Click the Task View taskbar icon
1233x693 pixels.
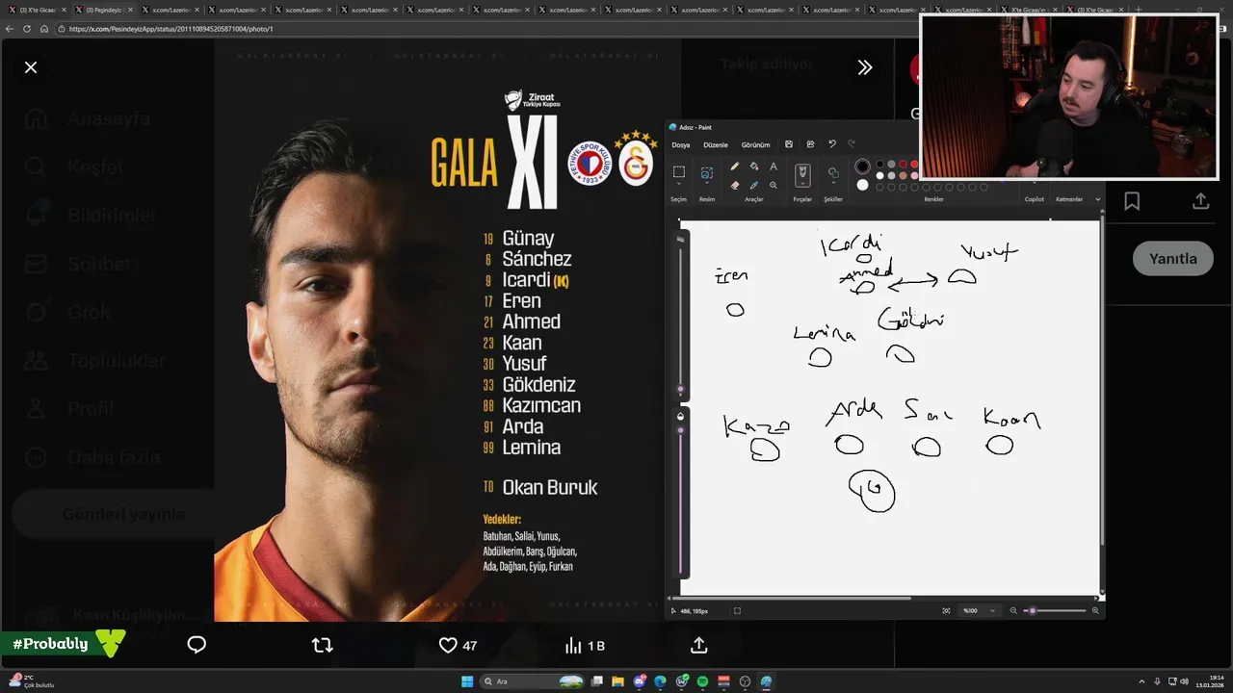pyautogui.click(x=597, y=681)
